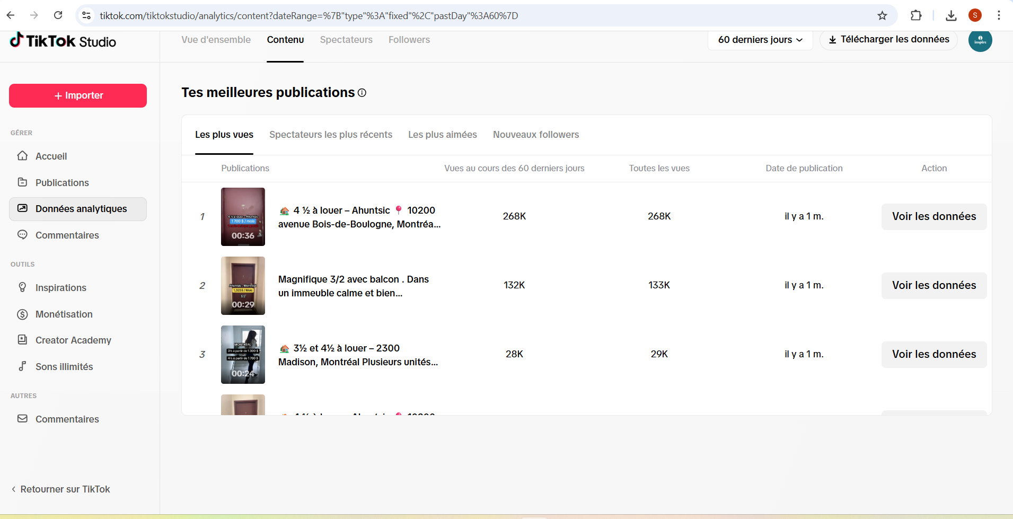Click Télécharger les données button

point(888,40)
